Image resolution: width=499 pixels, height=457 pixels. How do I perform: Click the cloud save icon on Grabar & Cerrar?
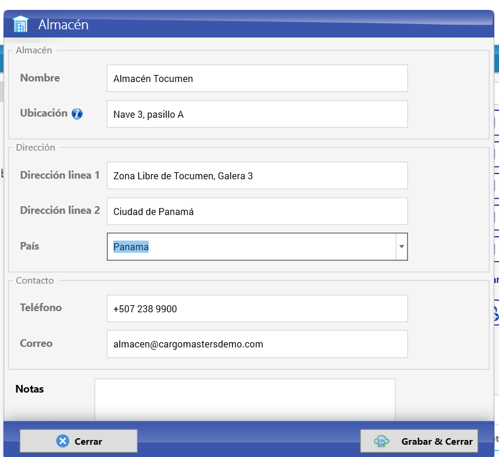pyautogui.click(x=382, y=441)
